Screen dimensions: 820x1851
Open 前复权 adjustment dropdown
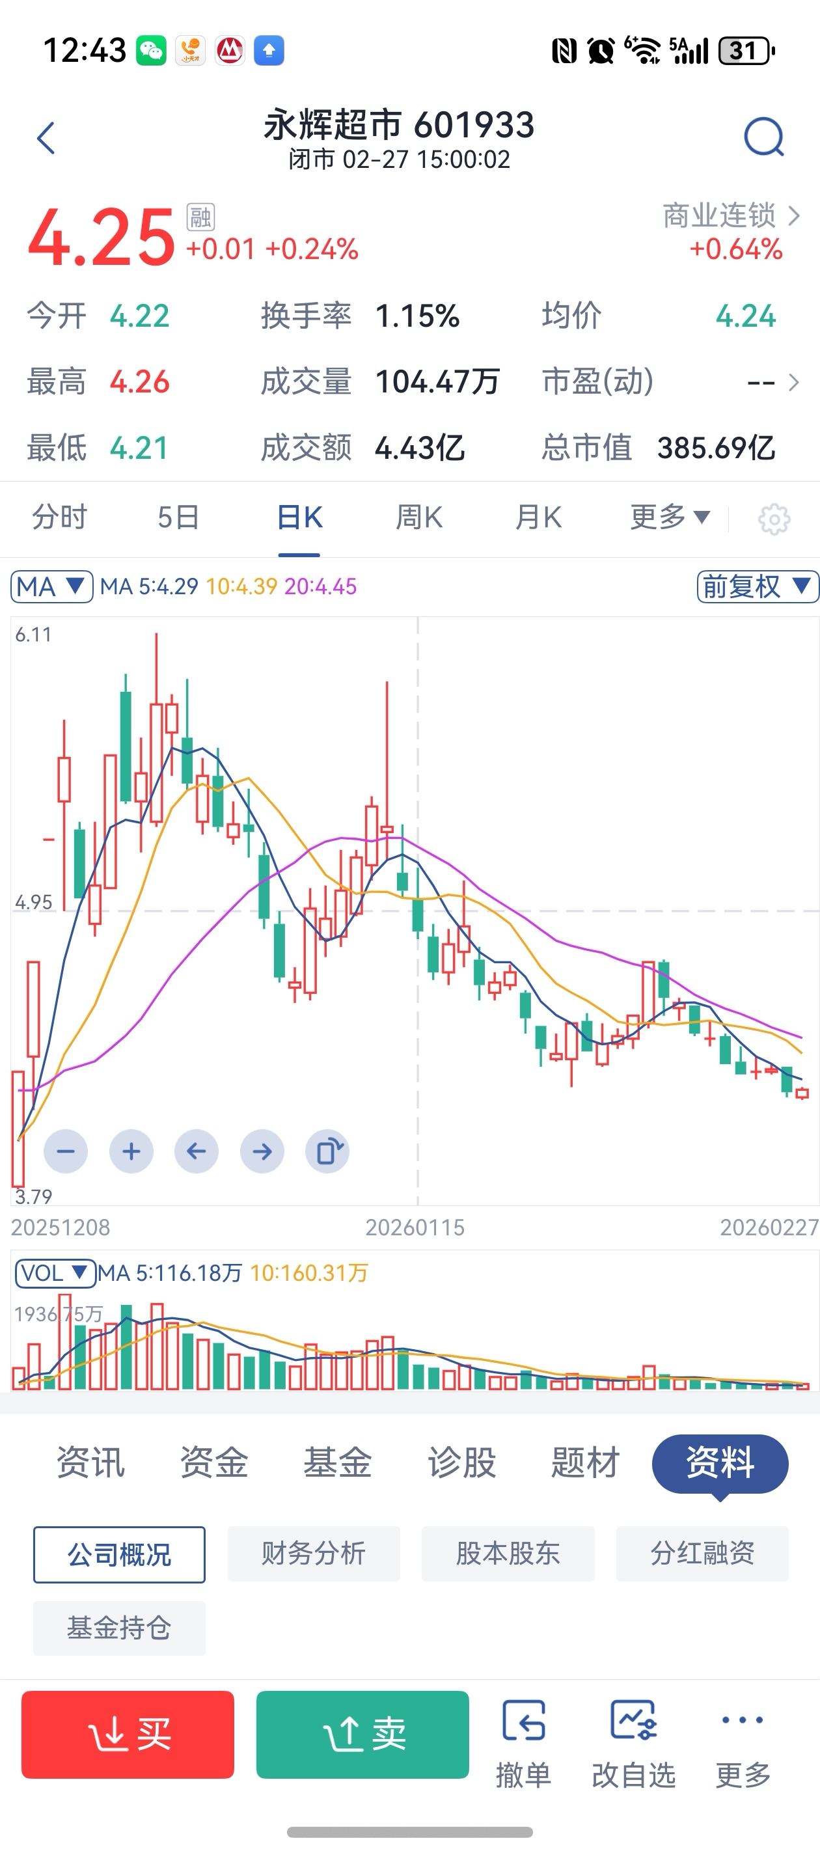[758, 586]
